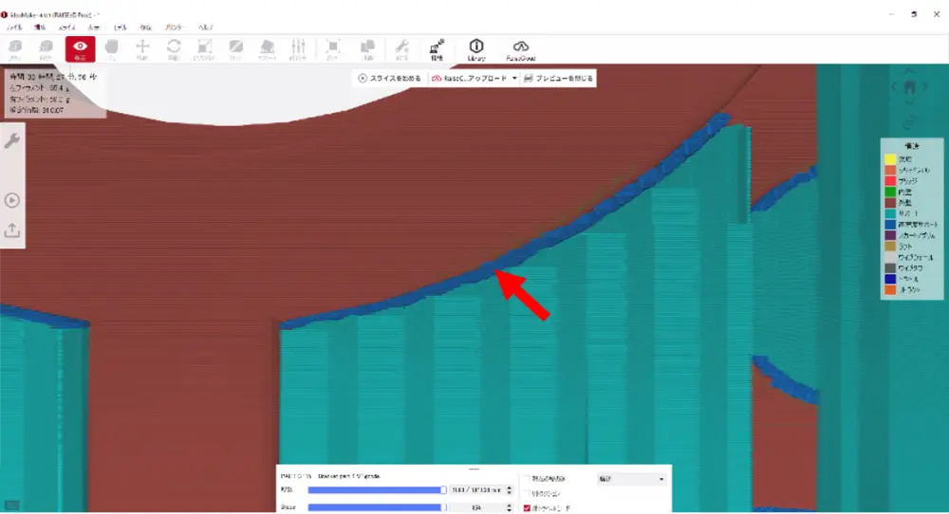
Task: Click the プレビューを閉じる button
Action: [558, 79]
